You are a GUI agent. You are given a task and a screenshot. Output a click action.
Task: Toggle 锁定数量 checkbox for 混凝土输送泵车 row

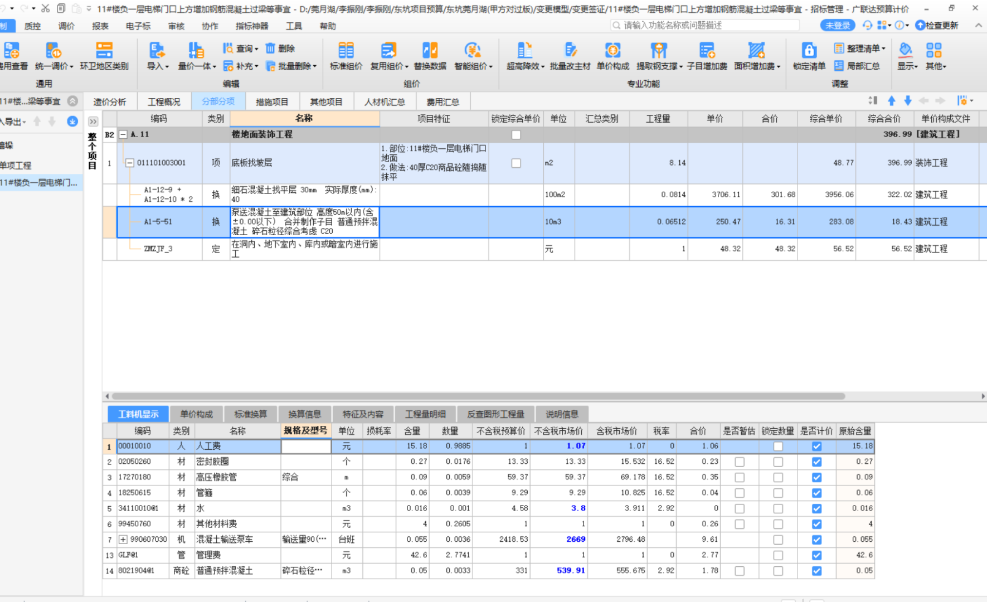[x=778, y=540]
